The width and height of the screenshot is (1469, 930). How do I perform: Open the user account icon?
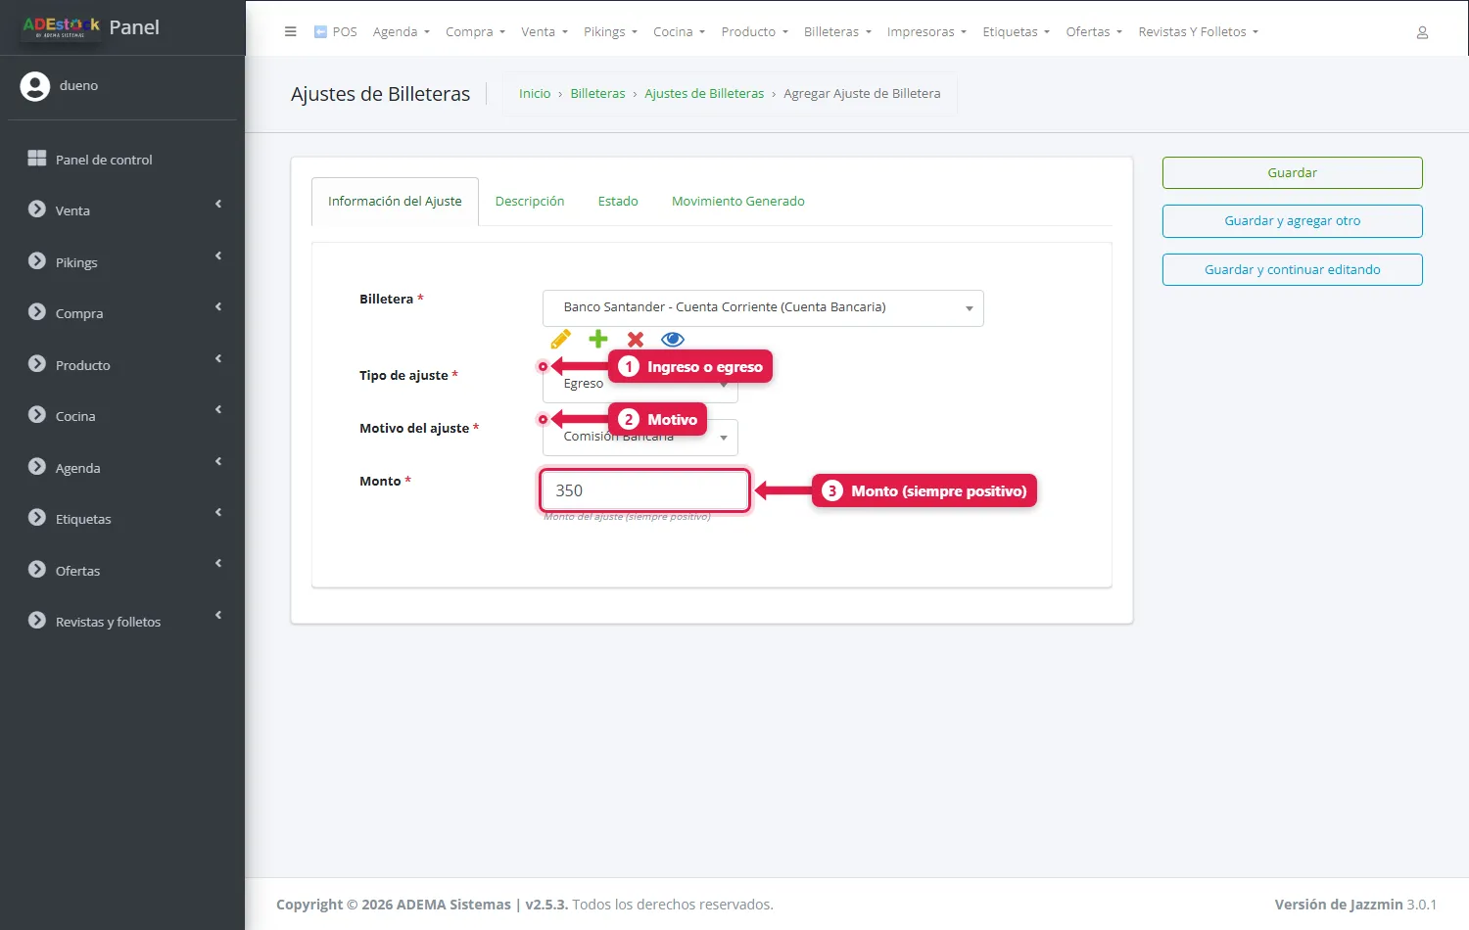click(1422, 32)
